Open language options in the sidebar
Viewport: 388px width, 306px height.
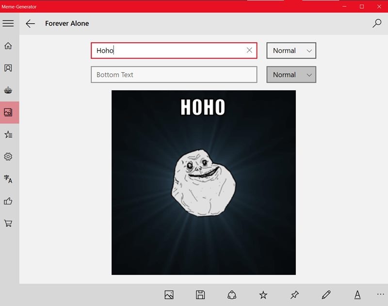8,178
